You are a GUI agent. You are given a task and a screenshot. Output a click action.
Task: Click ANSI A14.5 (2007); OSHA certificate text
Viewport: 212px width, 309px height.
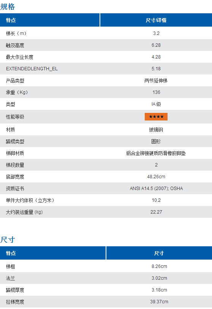[156, 189]
